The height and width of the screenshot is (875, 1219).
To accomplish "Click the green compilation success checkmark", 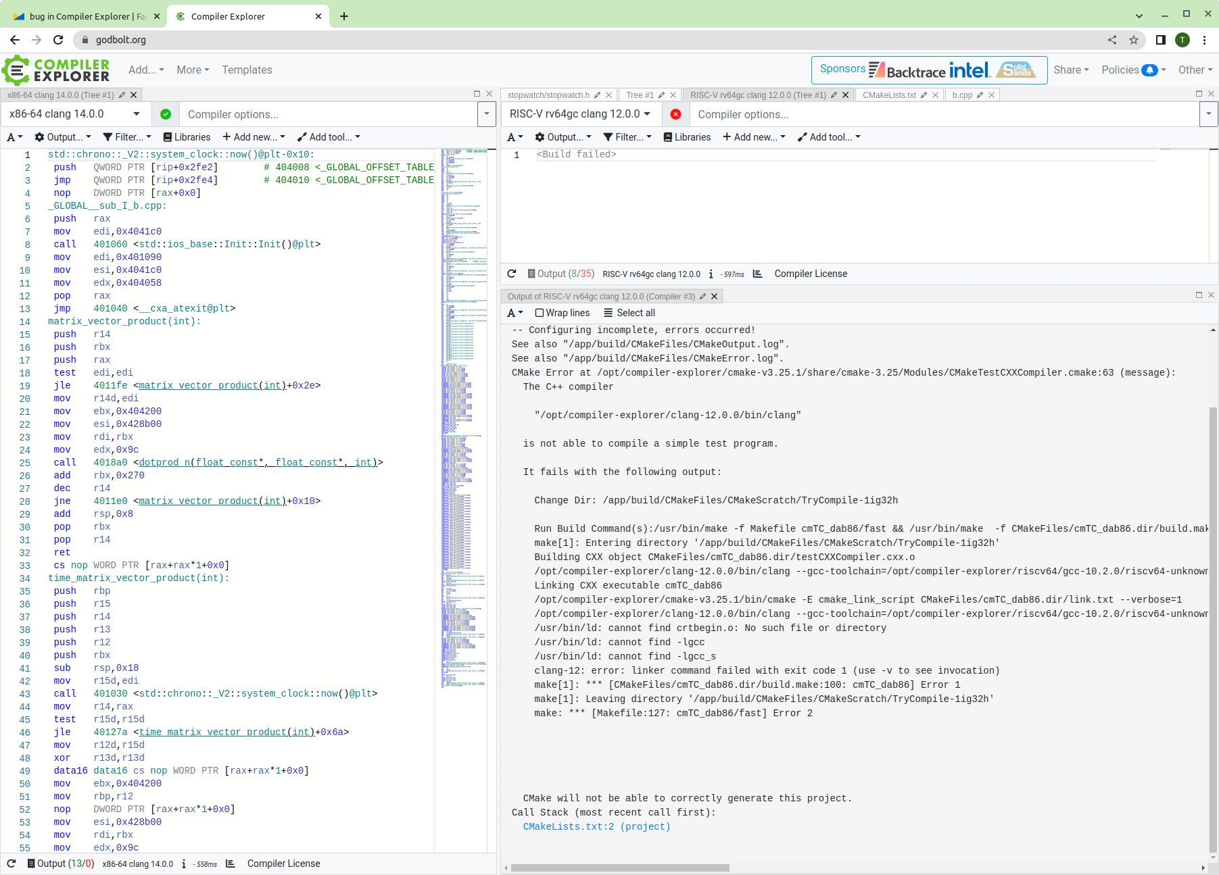I will [166, 114].
